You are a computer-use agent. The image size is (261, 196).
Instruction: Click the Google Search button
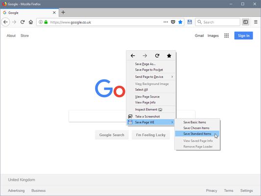click(x=112, y=135)
